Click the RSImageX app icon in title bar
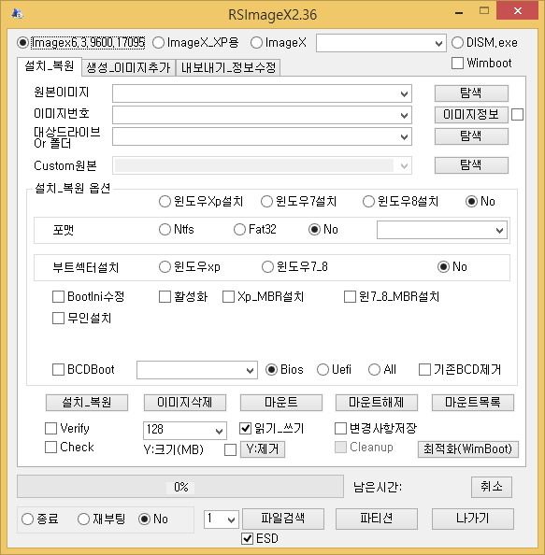545x555 pixels. (x=17, y=14)
